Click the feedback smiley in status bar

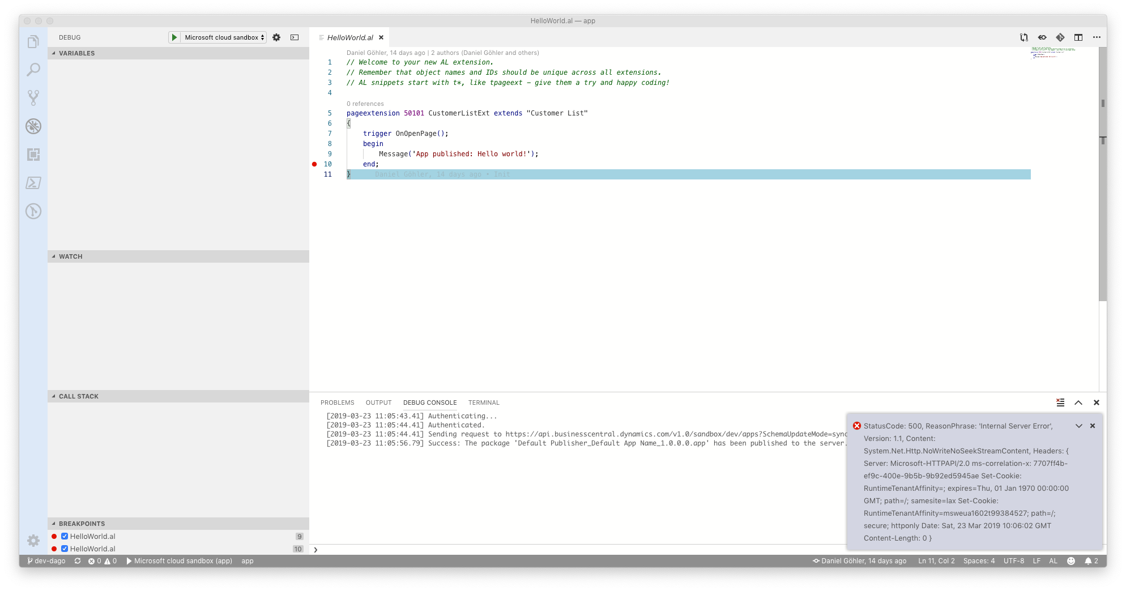(1071, 561)
